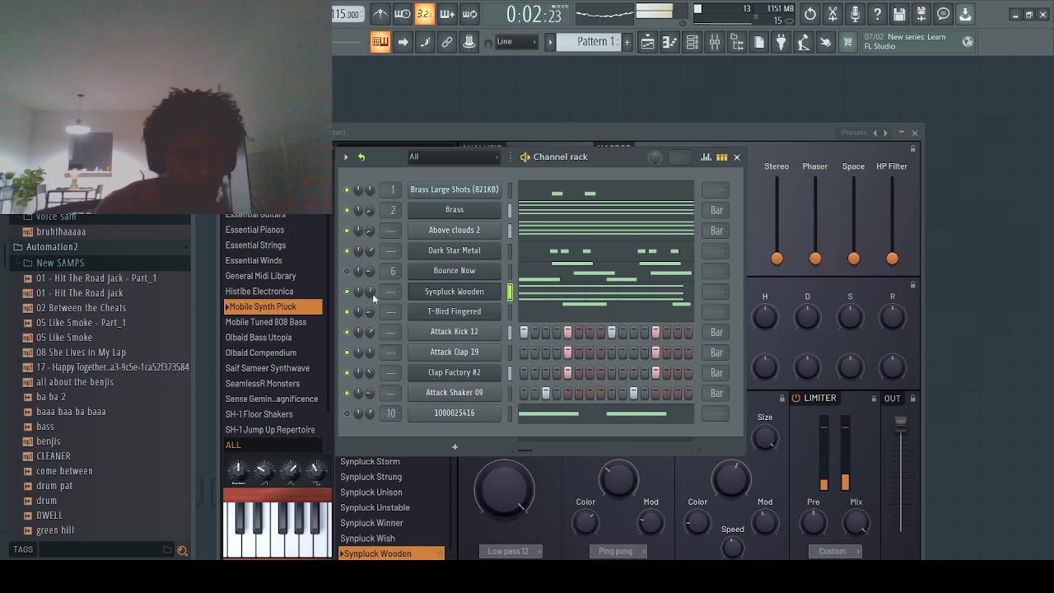Select Essential Pianos in the library list

(x=255, y=230)
